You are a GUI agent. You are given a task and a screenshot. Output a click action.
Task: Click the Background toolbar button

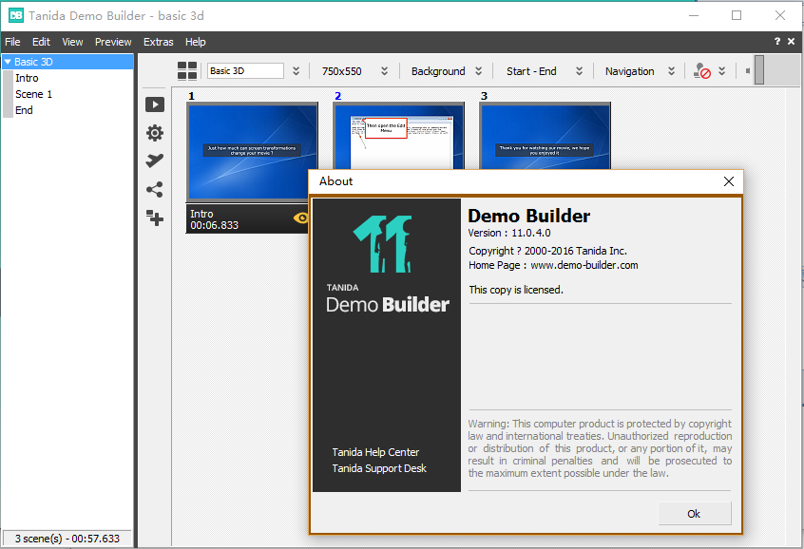point(438,70)
